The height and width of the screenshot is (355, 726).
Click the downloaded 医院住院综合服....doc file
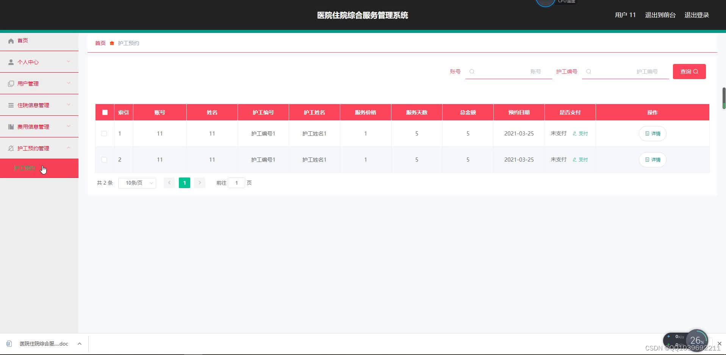point(44,344)
